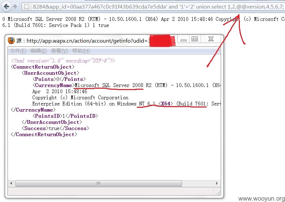Screen dimensions: 285x202
Task: Click the URL address bar field
Action: click(153, 7)
